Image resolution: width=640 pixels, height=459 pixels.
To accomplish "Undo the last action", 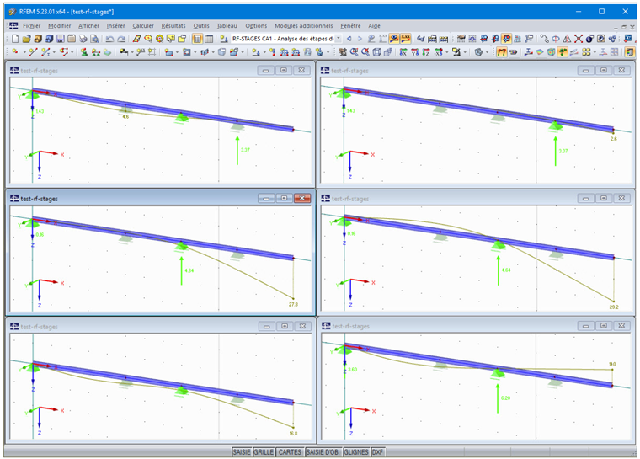I will [x=109, y=39].
